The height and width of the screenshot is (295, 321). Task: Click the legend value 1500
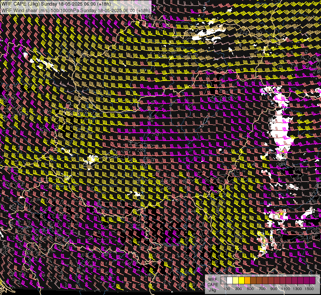coord(309,289)
